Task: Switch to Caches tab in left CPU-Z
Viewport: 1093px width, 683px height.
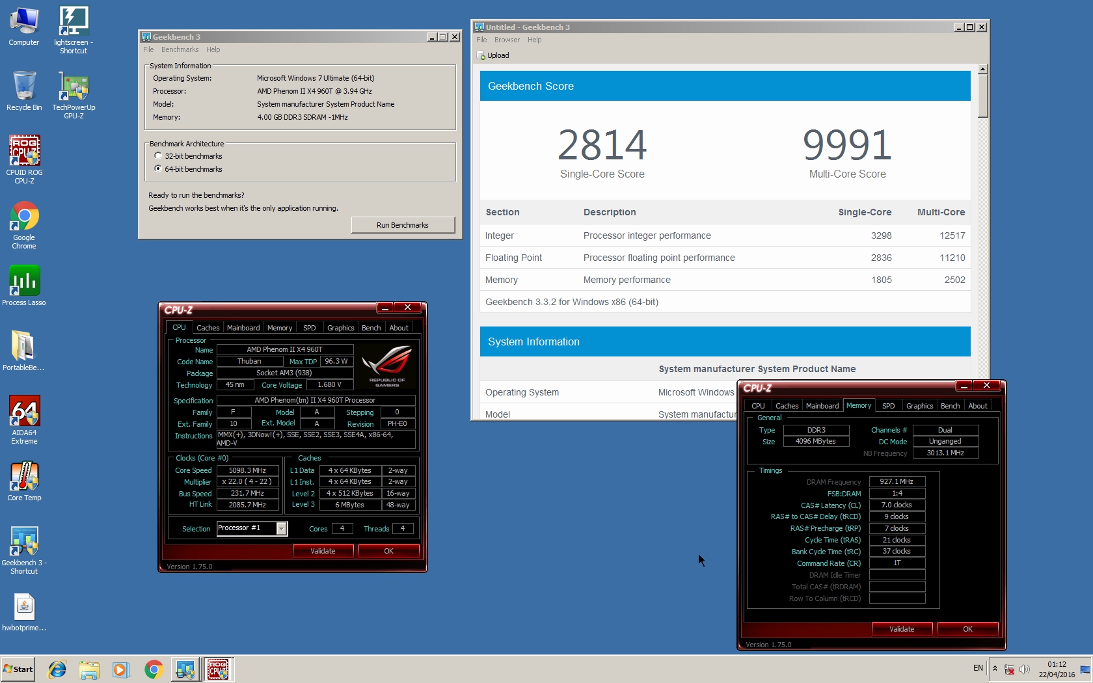Action: 208,328
